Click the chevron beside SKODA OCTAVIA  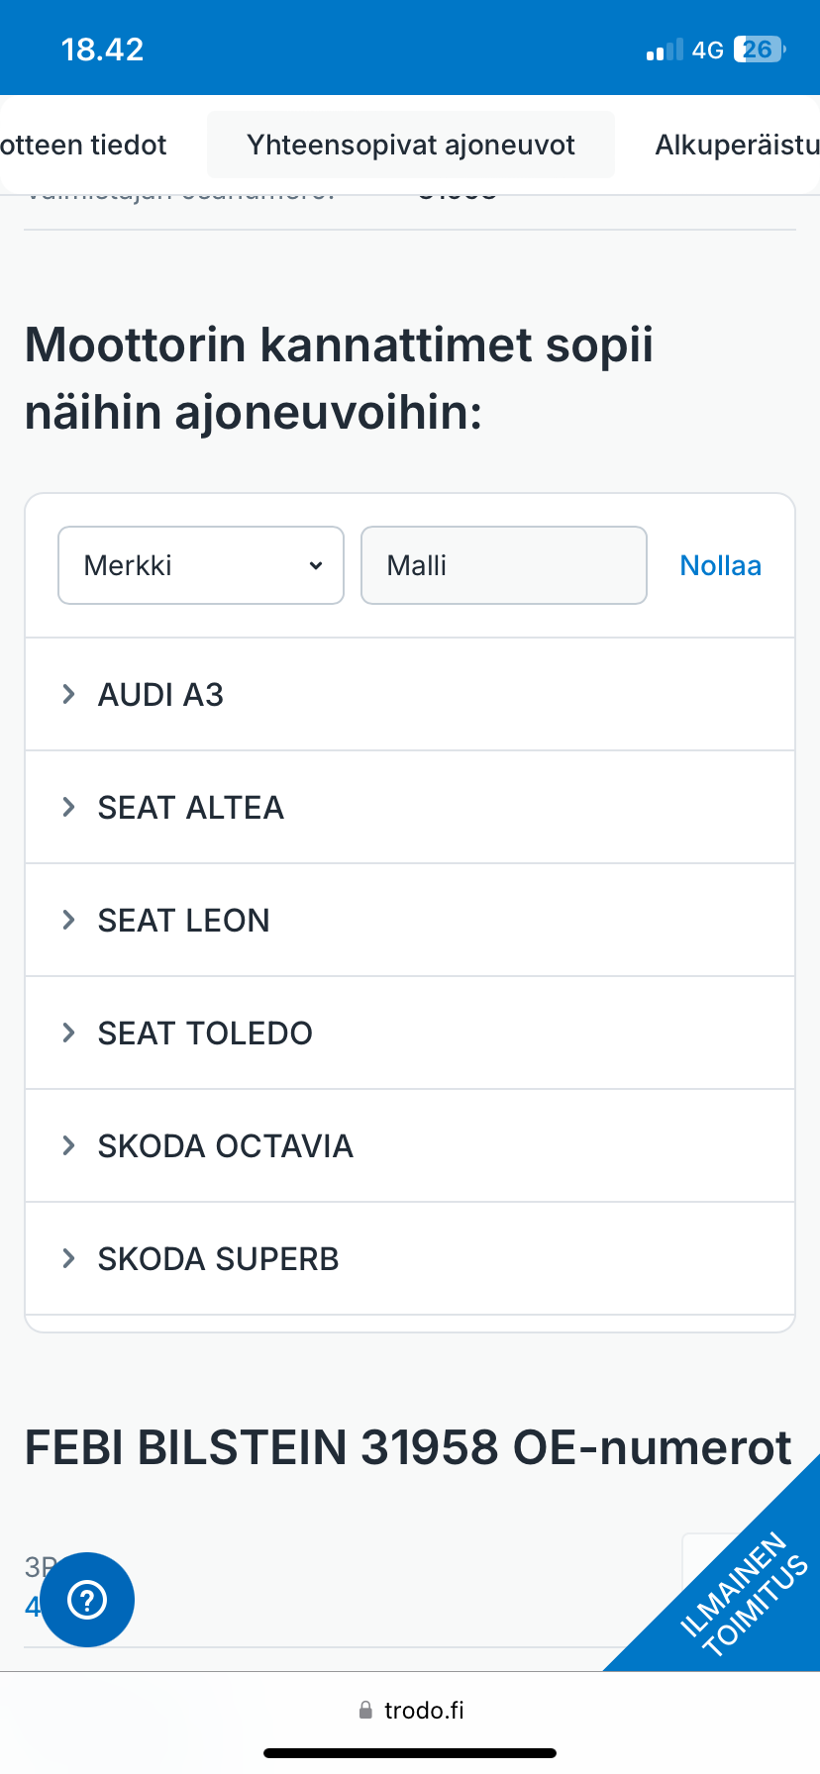tap(68, 1145)
